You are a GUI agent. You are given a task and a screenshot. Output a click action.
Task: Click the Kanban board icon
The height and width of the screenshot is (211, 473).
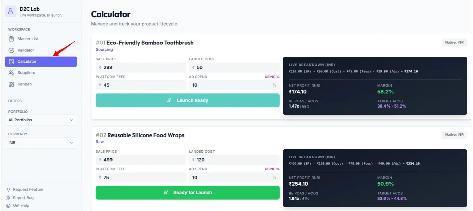coord(11,84)
